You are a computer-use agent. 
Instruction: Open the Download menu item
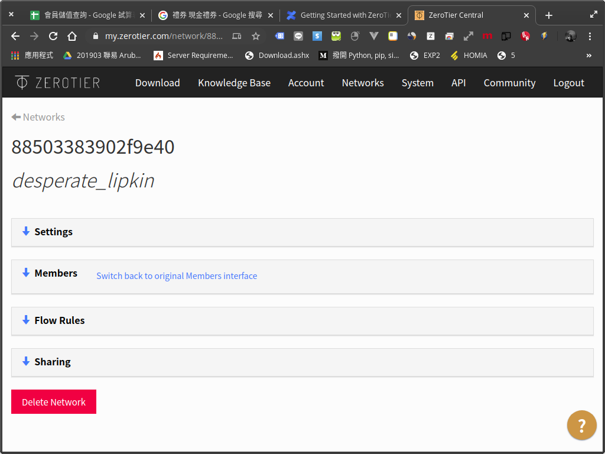[x=157, y=83]
